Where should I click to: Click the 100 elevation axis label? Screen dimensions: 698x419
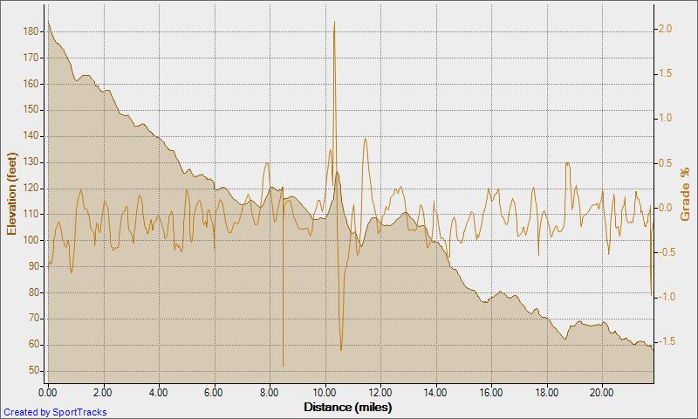click(x=31, y=240)
